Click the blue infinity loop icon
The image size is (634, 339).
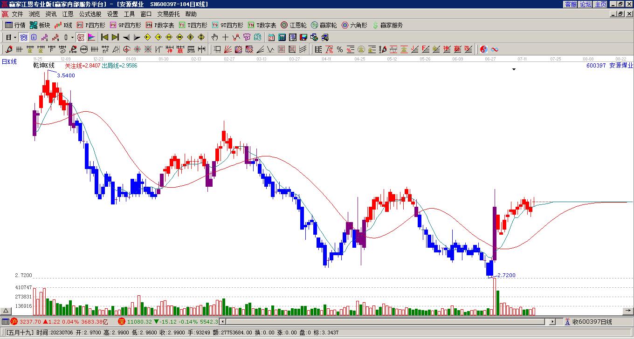(x=495, y=49)
